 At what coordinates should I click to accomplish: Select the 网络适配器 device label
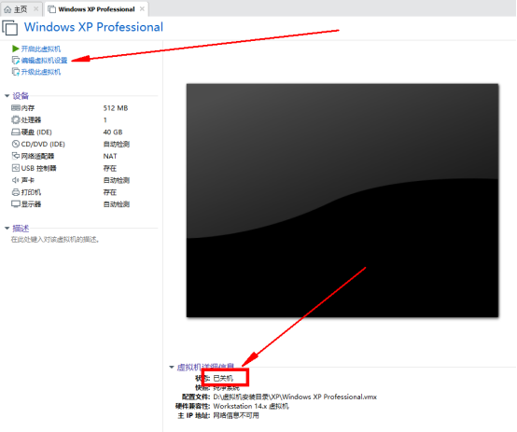click(37, 156)
